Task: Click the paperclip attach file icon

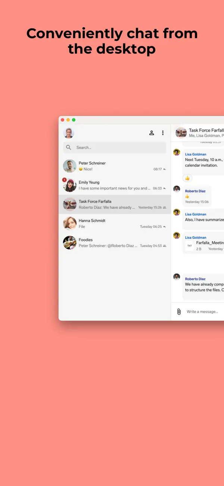Action: [179, 311]
